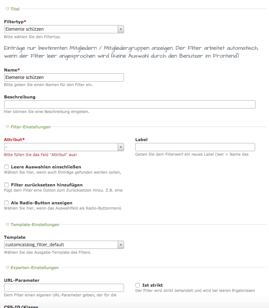The height and width of the screenshot is (308, 269).
Task: Click into the Name text field
Action: (x=64, y=77)
